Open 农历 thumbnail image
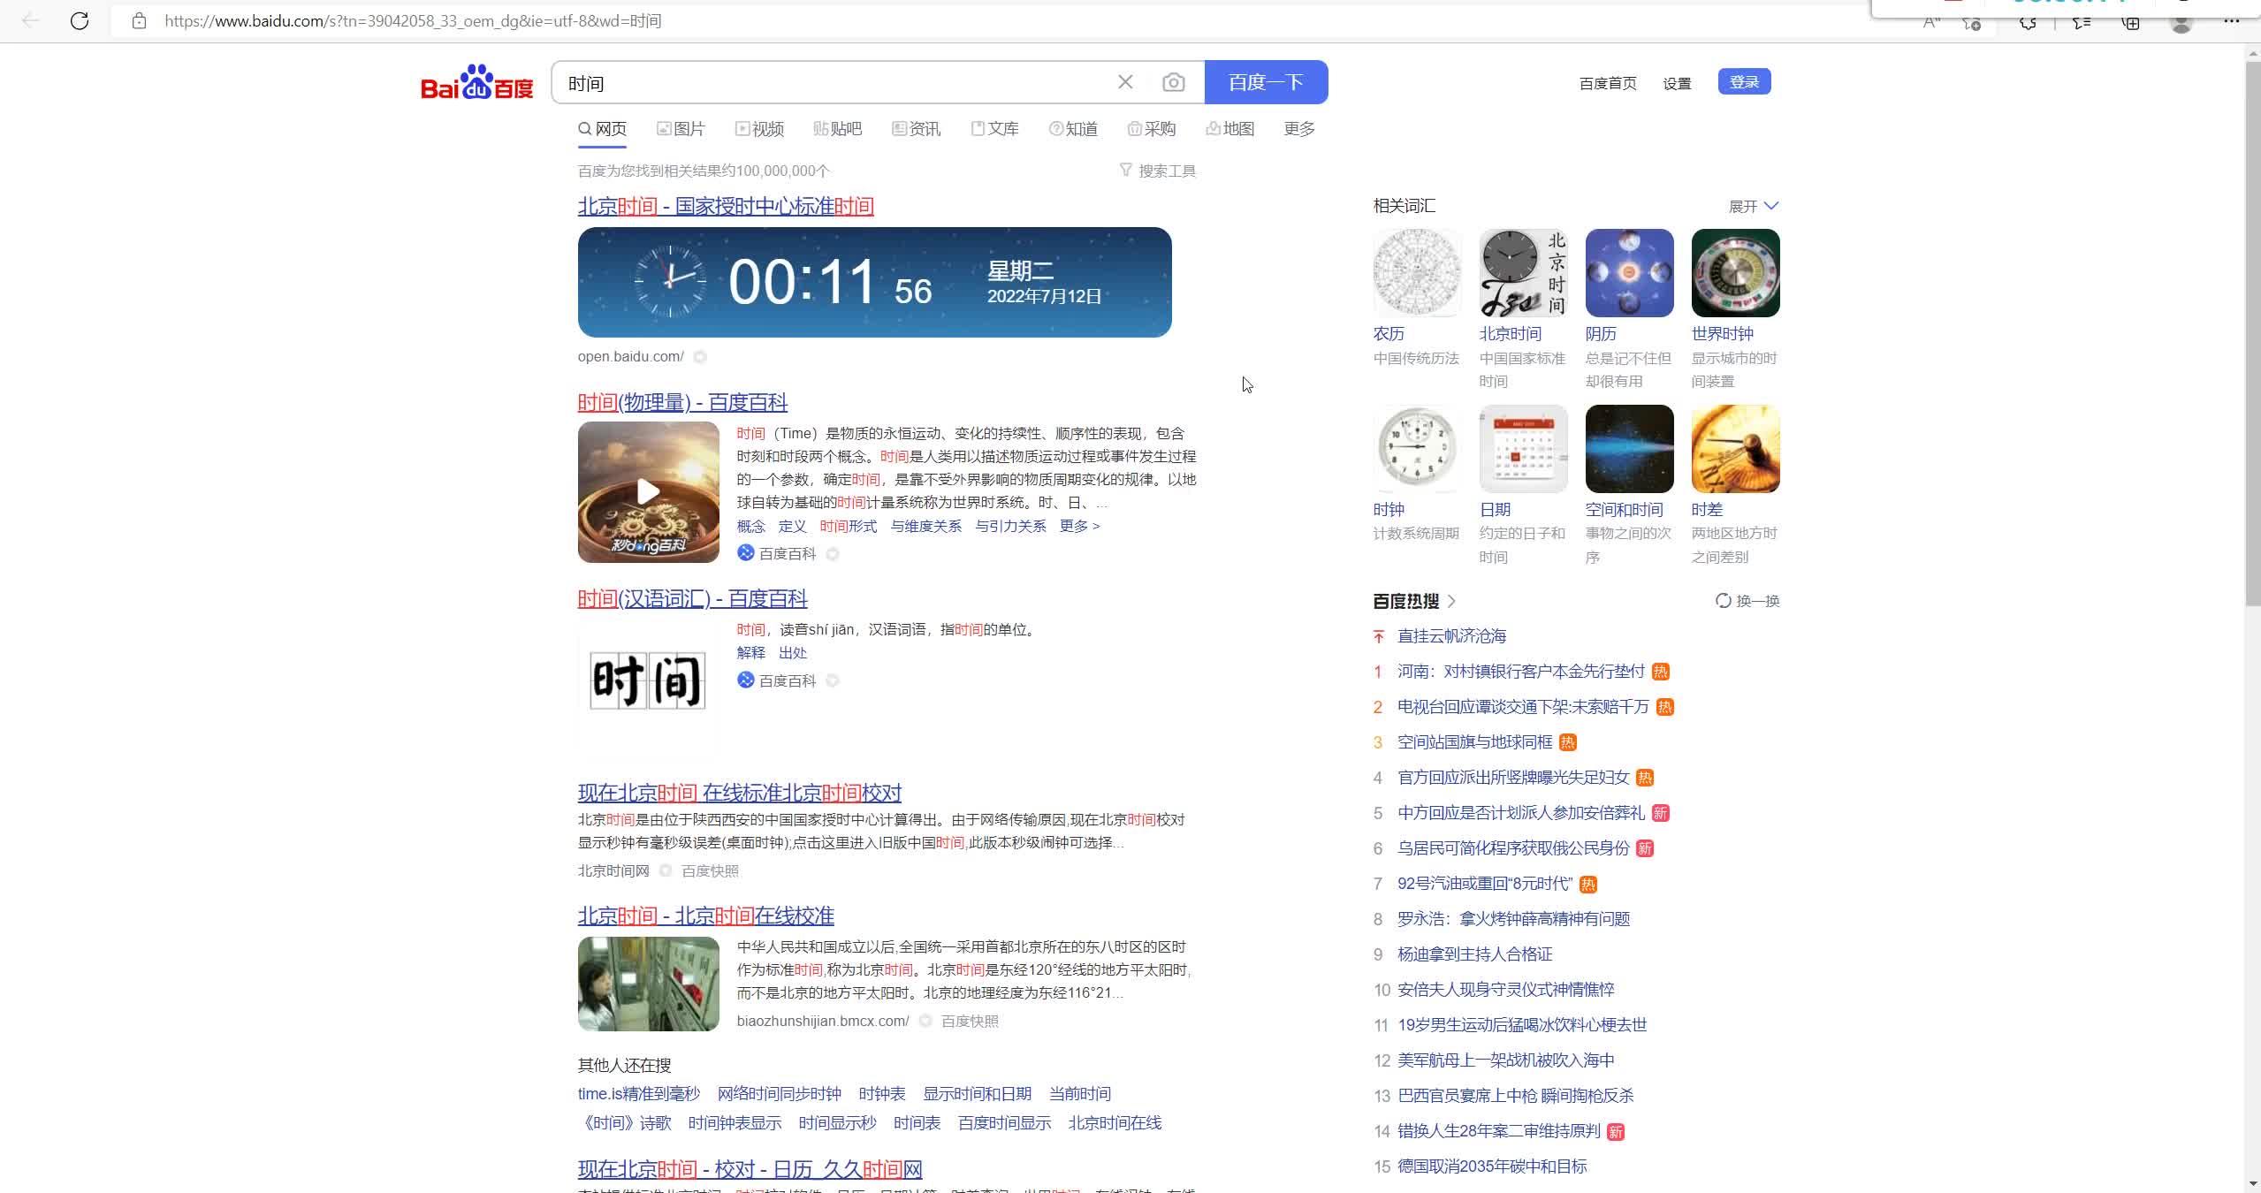The image size is (2261, 1193). tap(1417, 272)
